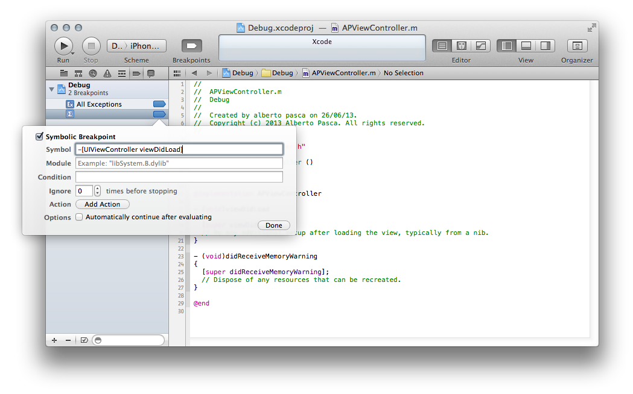
Task: Toggle the Breakpoints toolbar button
Action: (x=191, y=46)
